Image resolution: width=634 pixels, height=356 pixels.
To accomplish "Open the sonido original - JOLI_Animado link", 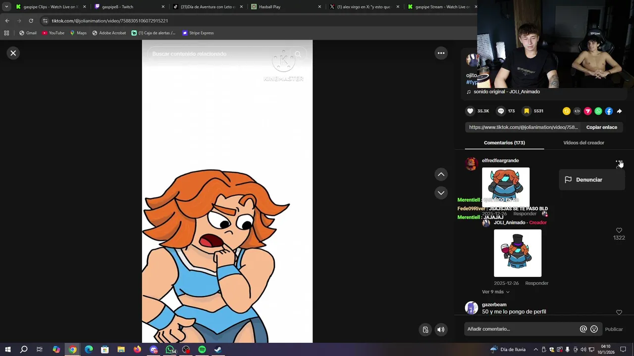I will [506, 91].
